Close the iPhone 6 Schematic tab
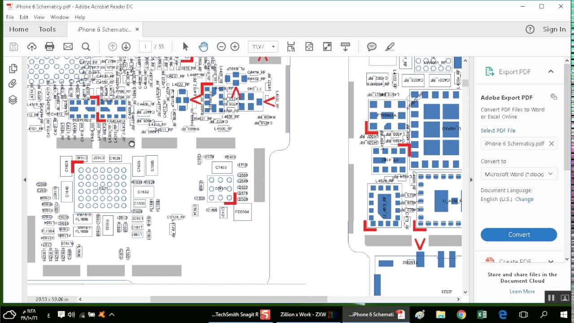574x323 pixels. [137, 30]
